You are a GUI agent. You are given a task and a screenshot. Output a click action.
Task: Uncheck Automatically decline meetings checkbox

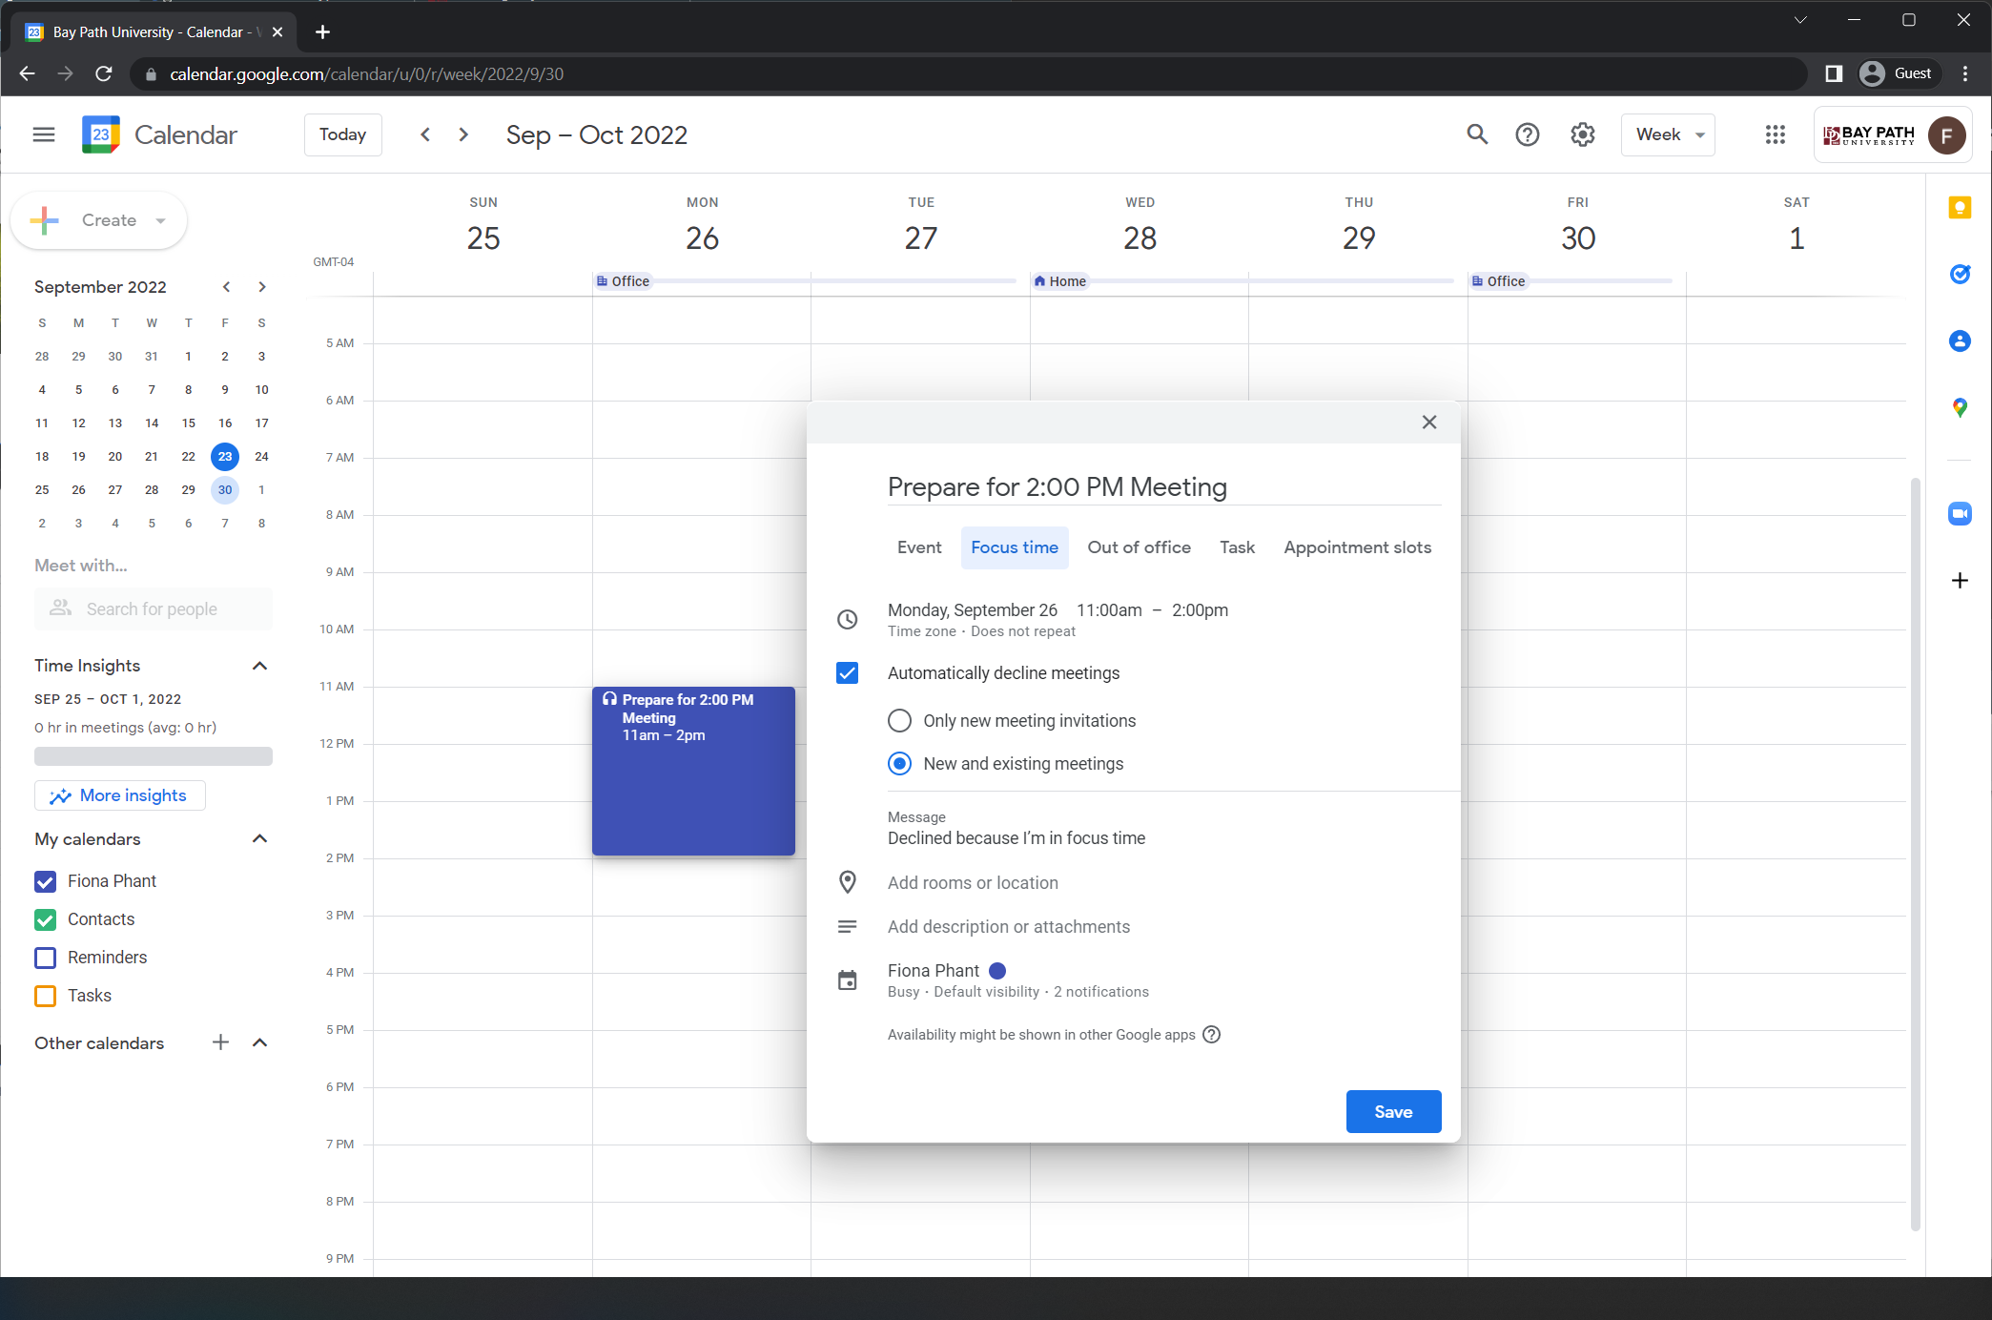click(x=847, y=673)
